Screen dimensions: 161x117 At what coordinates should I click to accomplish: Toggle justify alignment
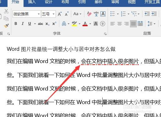pyautogui.click(x=133, y=24)
